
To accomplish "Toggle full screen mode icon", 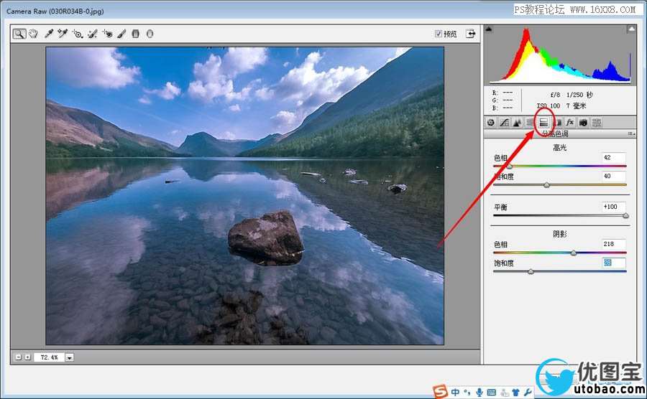I will click(470, 34).
